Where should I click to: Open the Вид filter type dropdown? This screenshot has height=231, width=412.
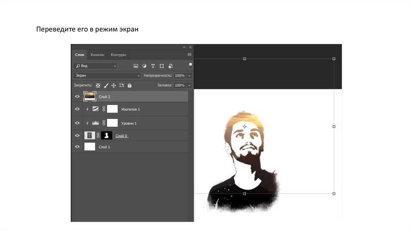[x=95, y=66]
